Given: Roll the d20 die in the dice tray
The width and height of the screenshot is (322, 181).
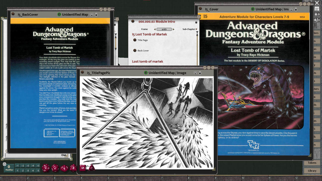Looking at the screenshot, I should pyautogui.click(x=46, y=168).
